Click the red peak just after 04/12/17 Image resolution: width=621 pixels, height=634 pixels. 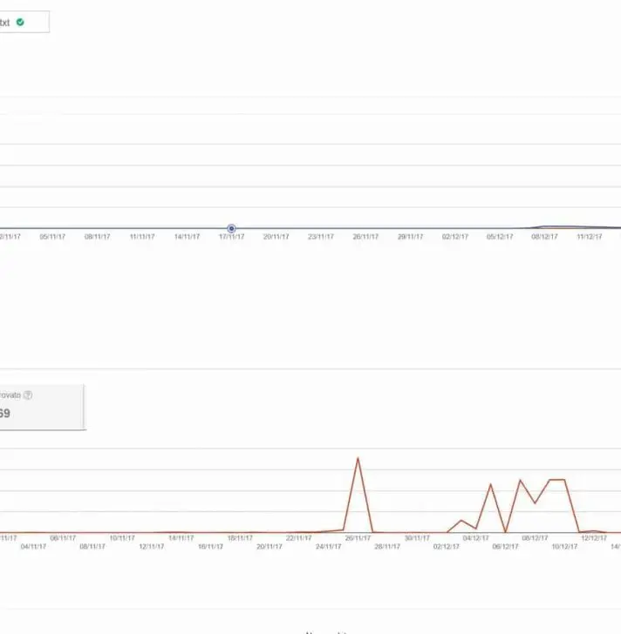(x=491, y=484)
